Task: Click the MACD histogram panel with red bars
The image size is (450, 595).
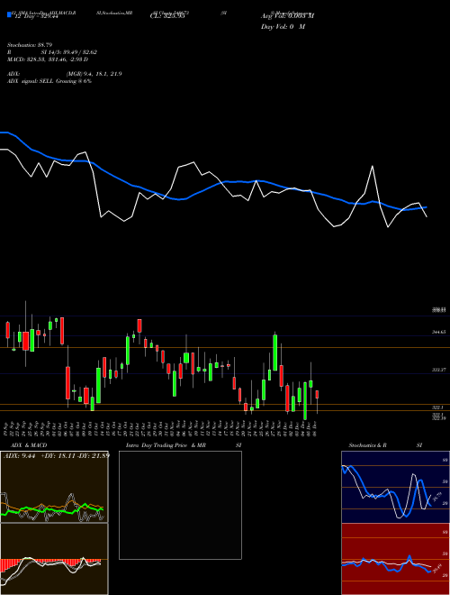Action: coord(54,559)
